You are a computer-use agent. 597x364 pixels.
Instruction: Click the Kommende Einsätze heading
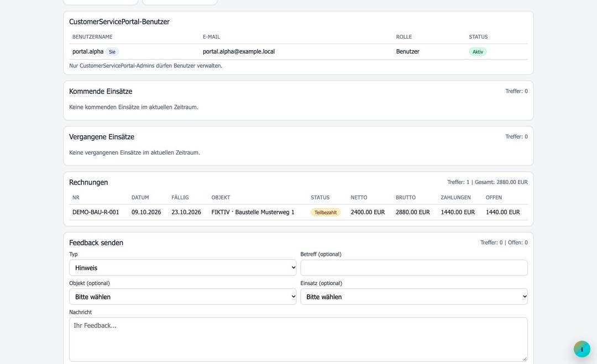(101, 91)
